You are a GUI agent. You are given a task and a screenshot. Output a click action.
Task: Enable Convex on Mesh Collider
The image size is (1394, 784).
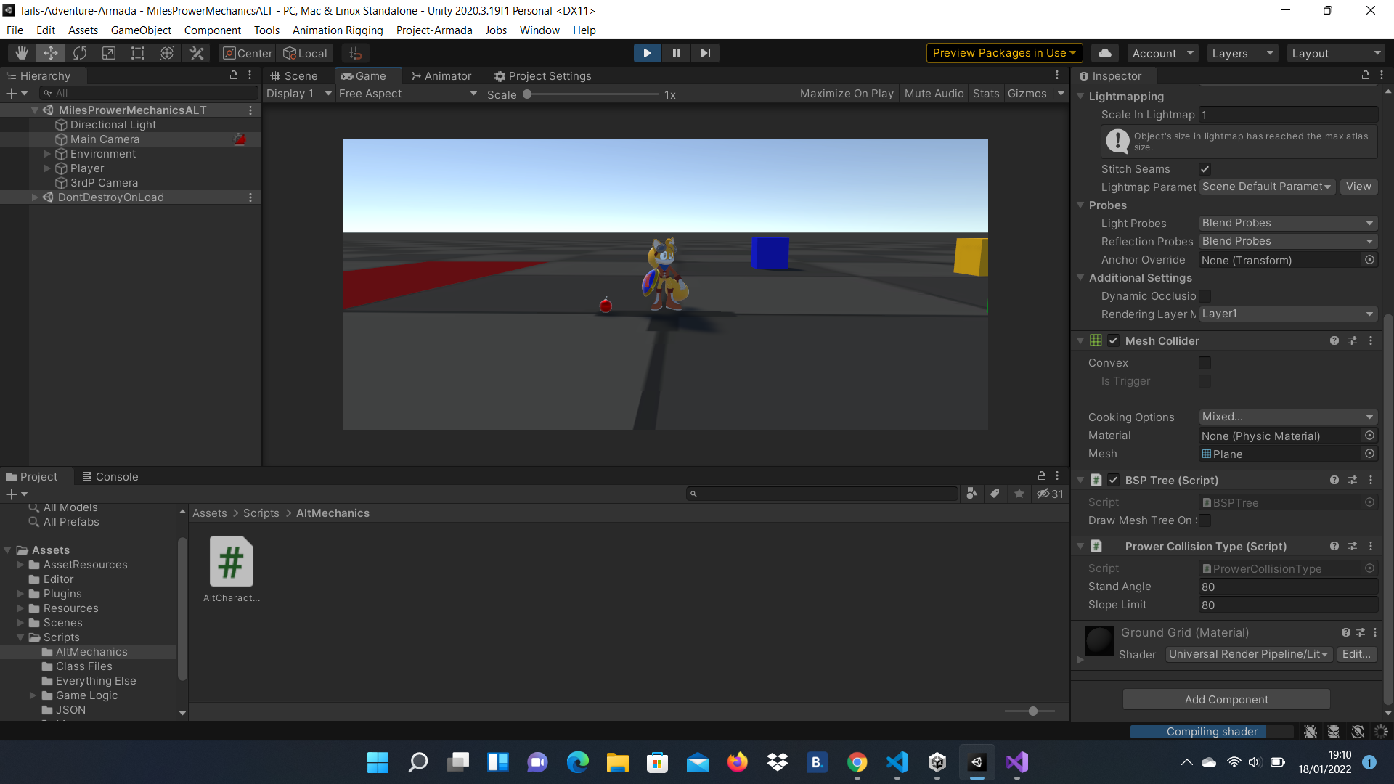(x=1205, y=363)
